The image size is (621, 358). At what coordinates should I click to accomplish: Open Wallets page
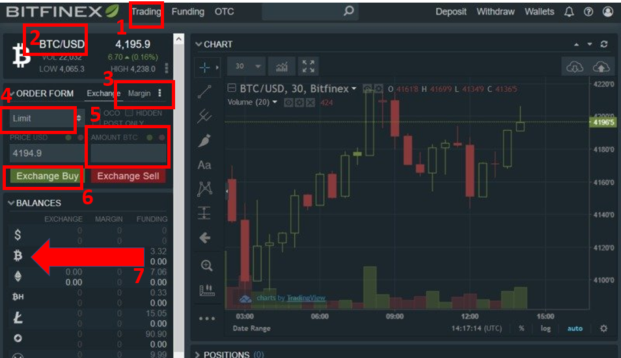(540, 12)
